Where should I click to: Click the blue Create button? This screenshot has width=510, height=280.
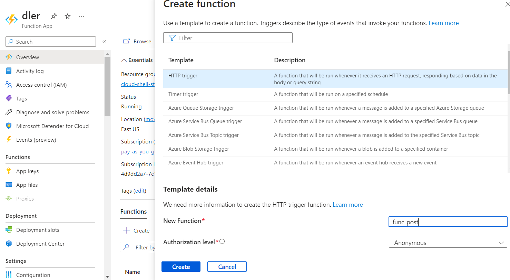coord(181,267)
